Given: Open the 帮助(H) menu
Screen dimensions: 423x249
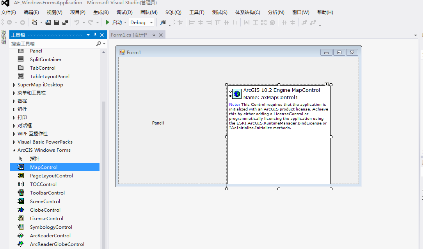Looking at the screenshot, I should coord(325,12).
